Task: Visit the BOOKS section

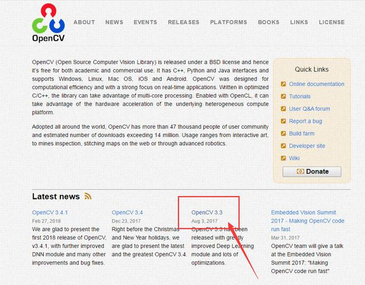Action: (269, 22)
